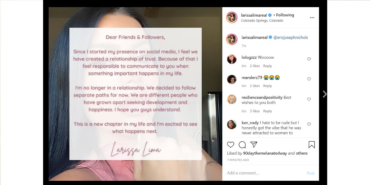Save the post using the bookmark icon

click(x=311, y=145)
